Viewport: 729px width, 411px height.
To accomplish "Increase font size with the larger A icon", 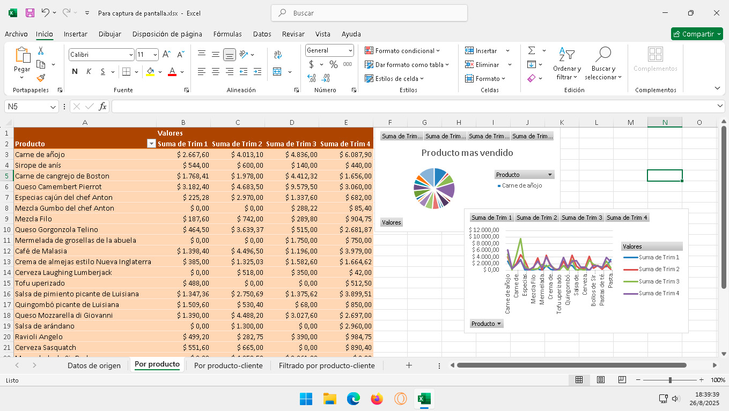I will point(166,55).
